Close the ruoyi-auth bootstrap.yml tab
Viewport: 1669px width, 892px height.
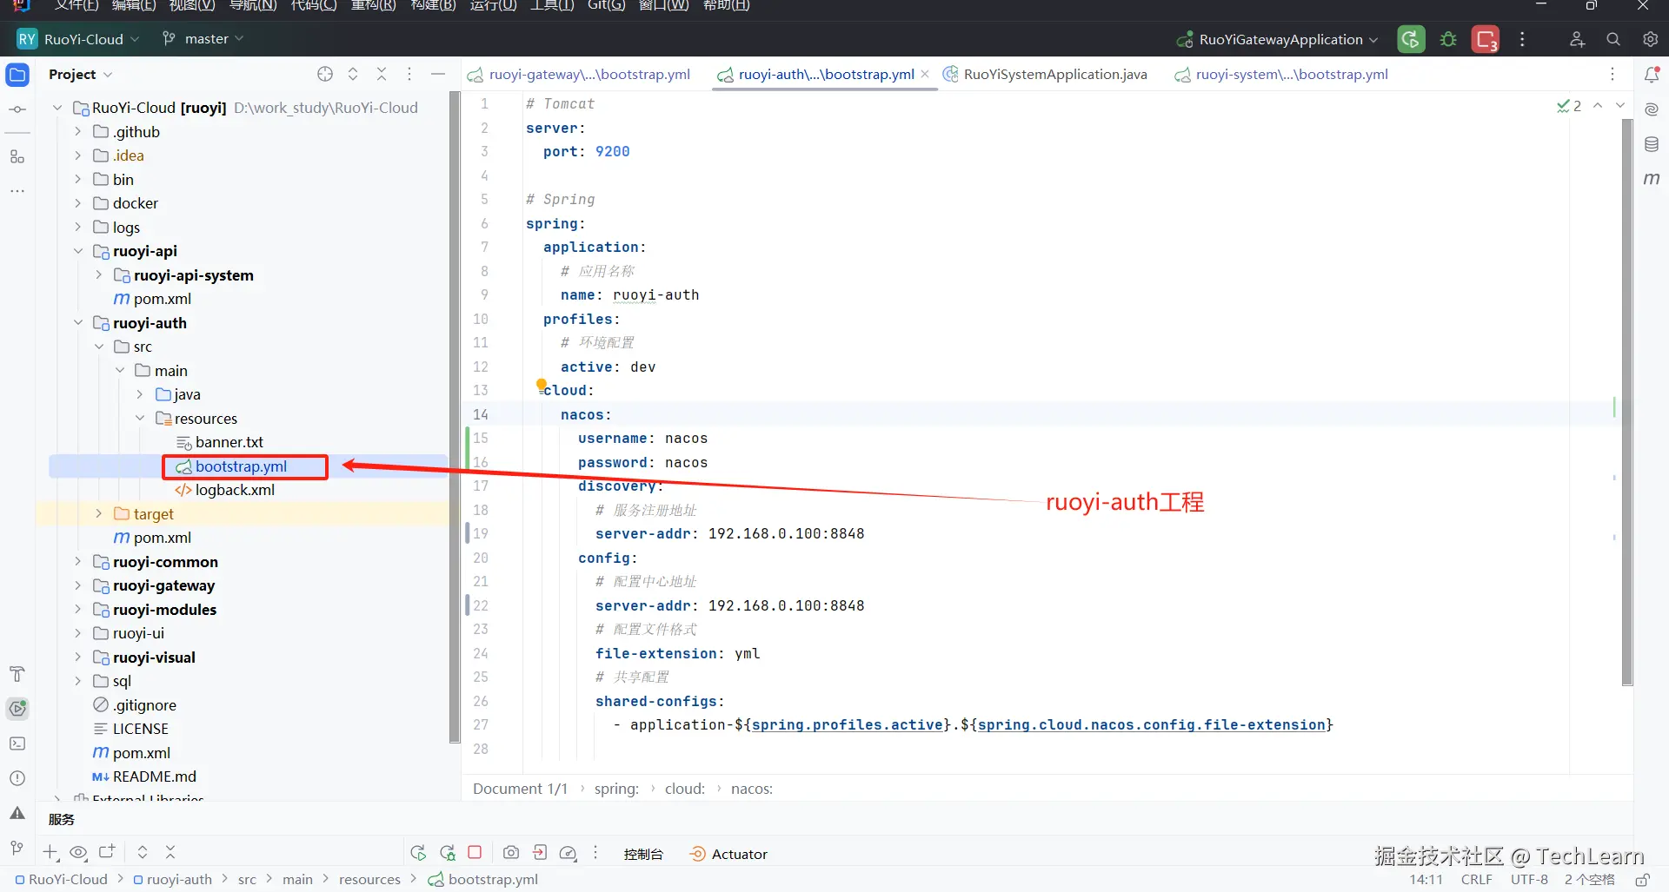tap(926, 75)
